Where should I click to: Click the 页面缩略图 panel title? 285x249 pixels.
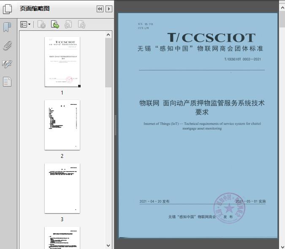(x=35, y=8)
